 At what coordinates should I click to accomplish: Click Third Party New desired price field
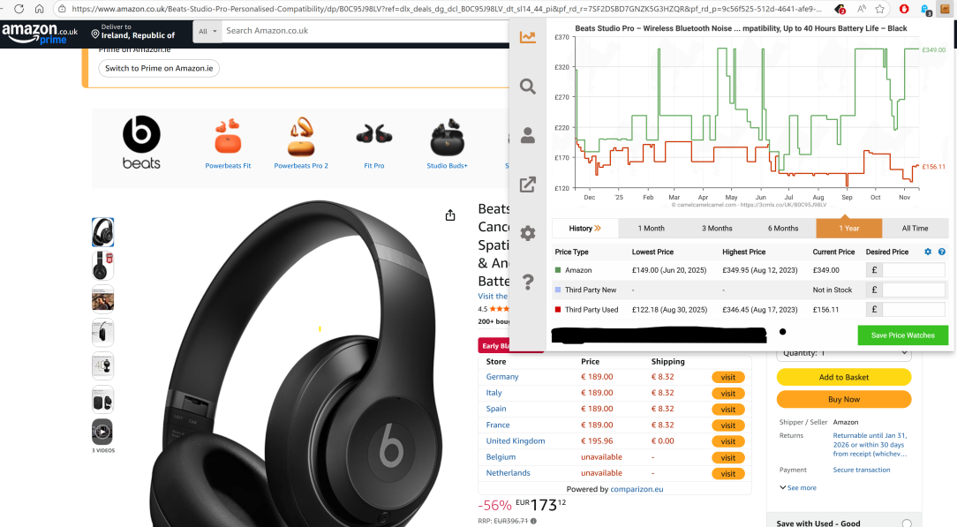[914, 290]
